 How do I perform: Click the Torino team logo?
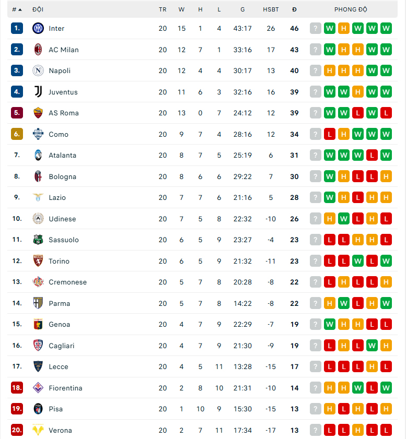click(38, 261)
